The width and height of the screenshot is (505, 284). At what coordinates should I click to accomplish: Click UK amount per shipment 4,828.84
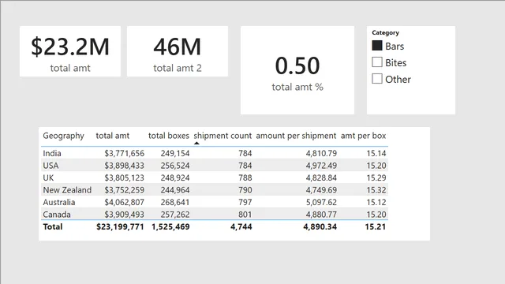click(321, 177)
